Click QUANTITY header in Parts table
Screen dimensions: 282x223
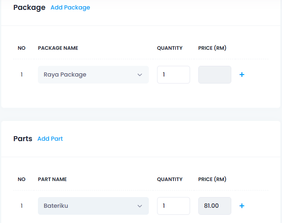click(x=170, y=179)
